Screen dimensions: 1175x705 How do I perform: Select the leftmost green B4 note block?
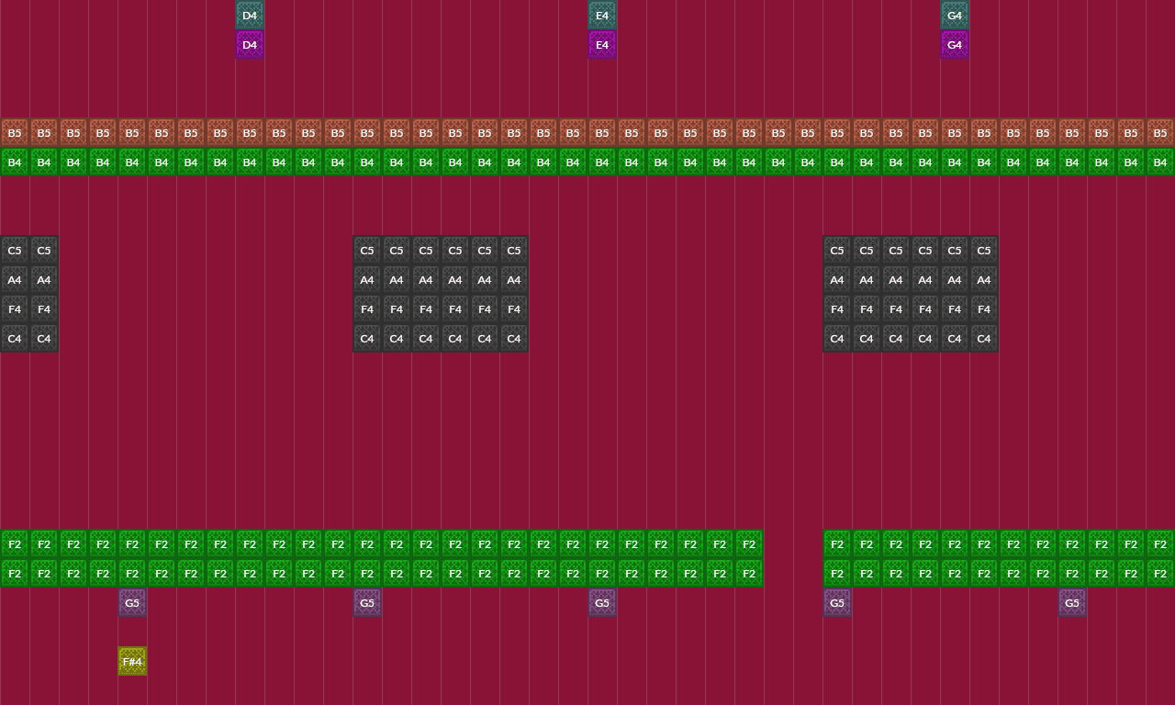(x=15, y=162)
